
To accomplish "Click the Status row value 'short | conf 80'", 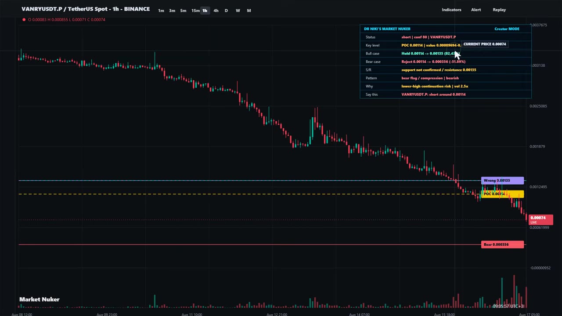I will coord(429,37).
